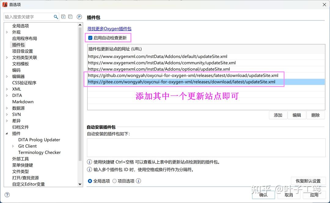Image resolution: width=330 pixels, height=203 pixels.
Task: Click the 插件包更新站点的网址 (URL) column header
Action: (x=206, y=49)
